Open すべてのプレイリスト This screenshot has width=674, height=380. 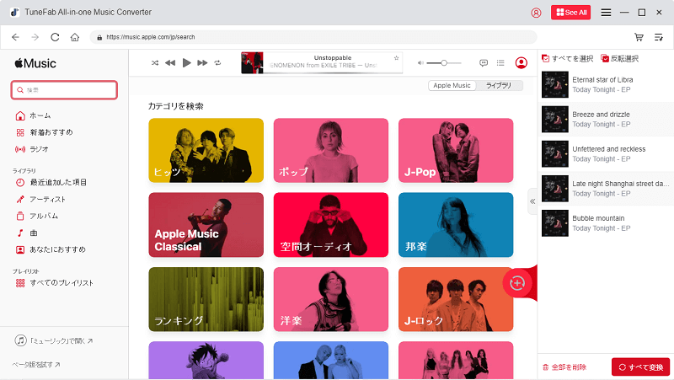(x=54, y=283)
